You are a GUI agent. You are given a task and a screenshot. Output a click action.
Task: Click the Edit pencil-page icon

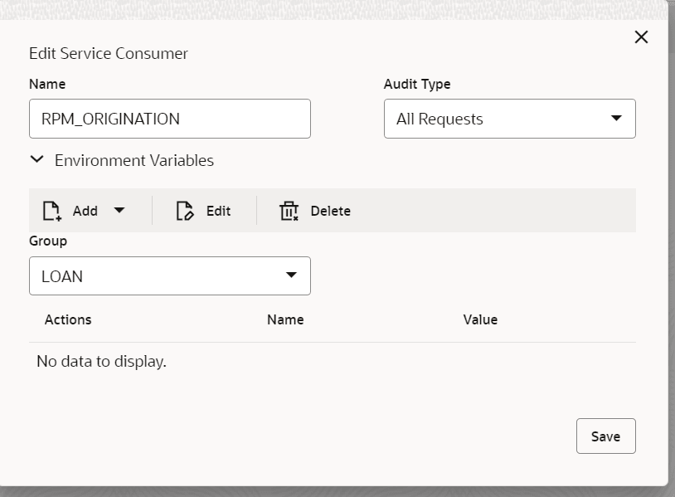click(184, 211)
